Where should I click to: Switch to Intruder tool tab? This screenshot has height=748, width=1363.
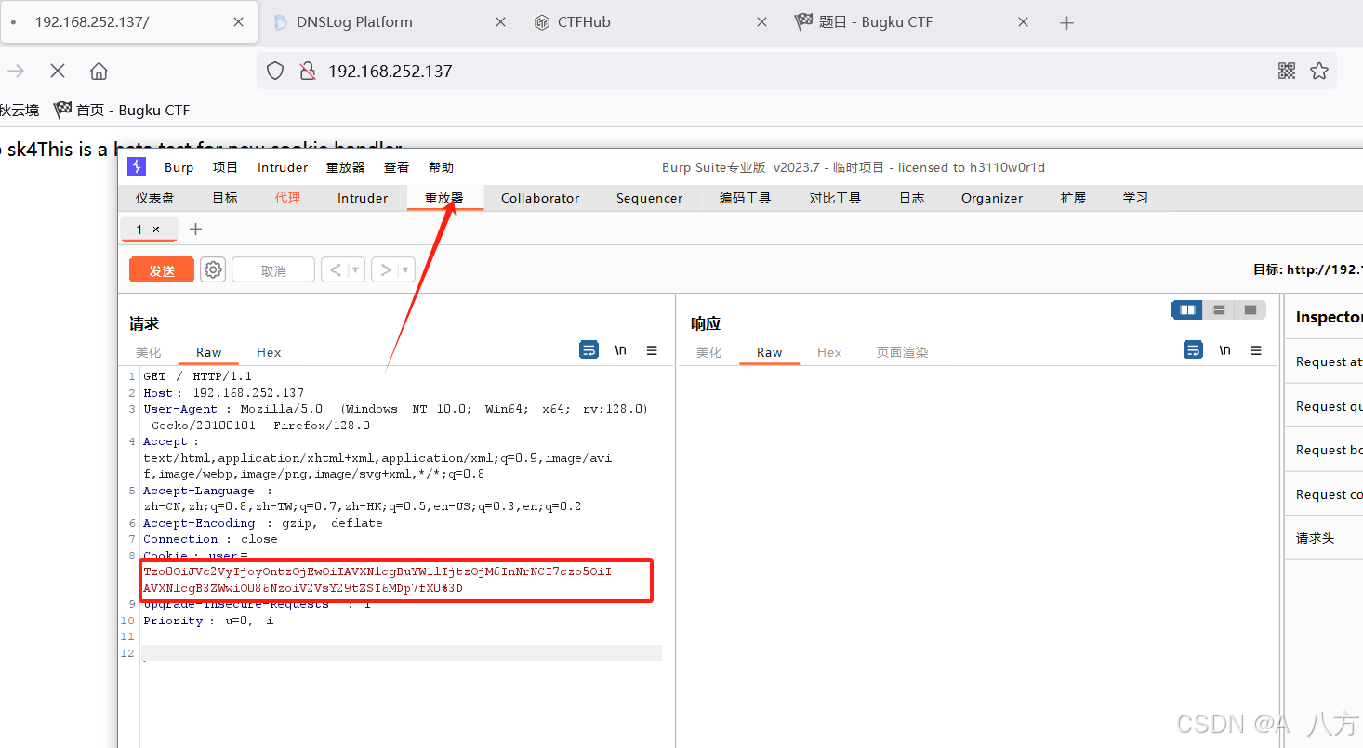click(363, 198)
